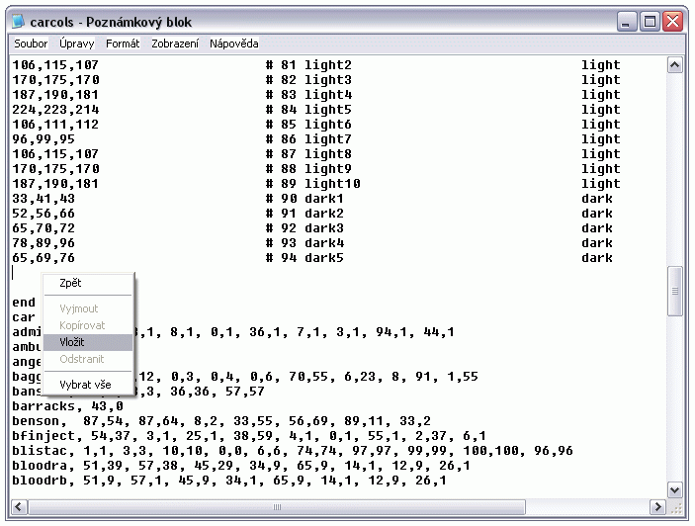
Task: Click the horizontal scrollbar thumb
Action: pos(277,507)
